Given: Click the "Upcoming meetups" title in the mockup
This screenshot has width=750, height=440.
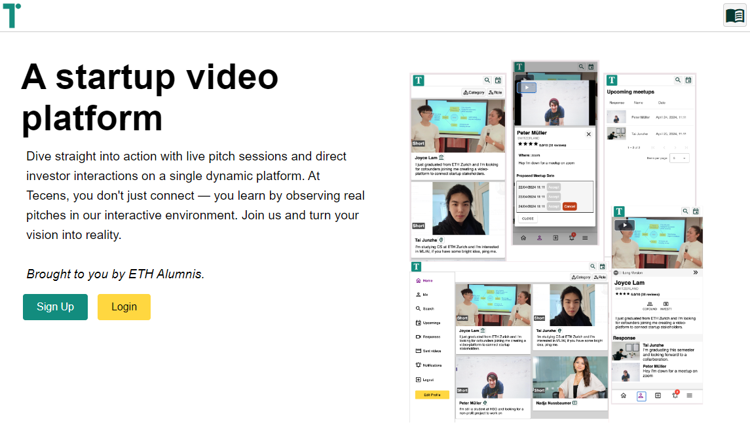Looking at the screenshot, I should [630, 92].
